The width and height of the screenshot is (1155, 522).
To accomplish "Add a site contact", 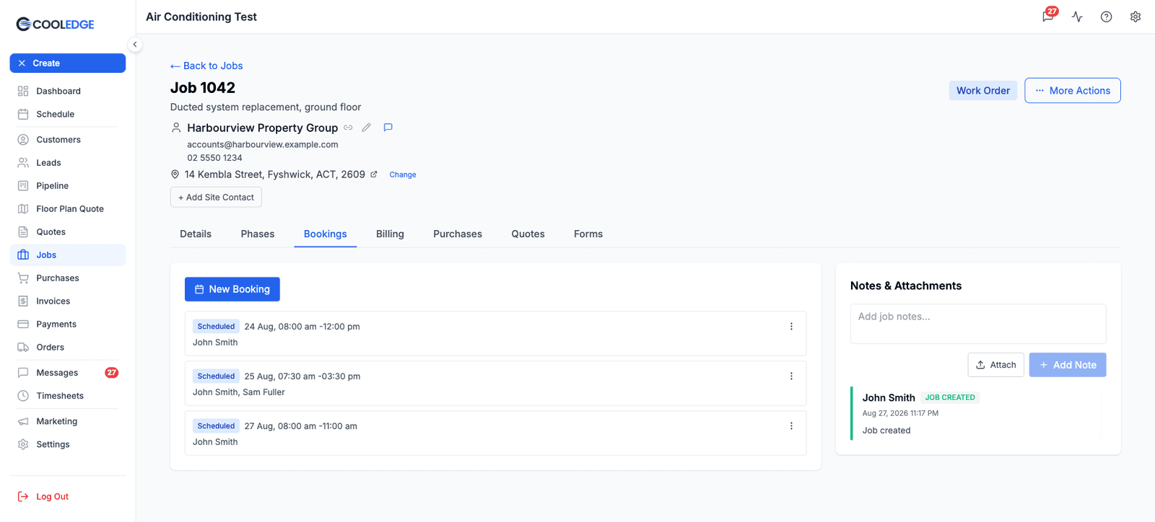I will coord(216,198).
